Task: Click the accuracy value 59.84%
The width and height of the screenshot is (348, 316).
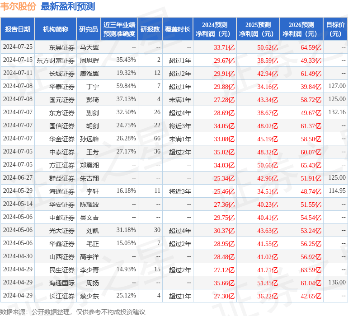Action: pos(126,86)
